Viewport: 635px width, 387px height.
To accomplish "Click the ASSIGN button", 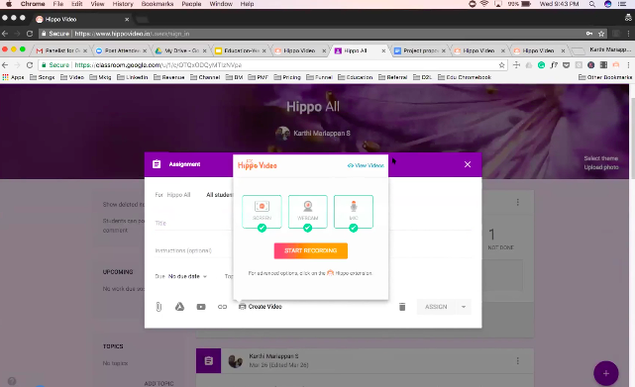I will (x=436, y=307).
